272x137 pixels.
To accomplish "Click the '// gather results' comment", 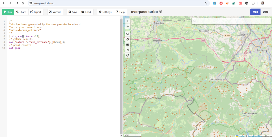I will click(x=21, y=39).
